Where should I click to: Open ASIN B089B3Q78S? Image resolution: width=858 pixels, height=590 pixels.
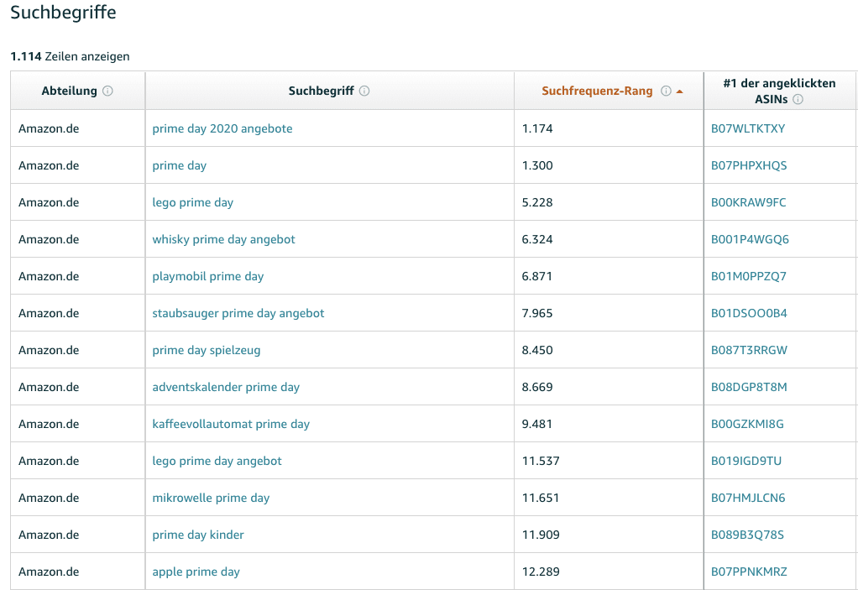747,535
